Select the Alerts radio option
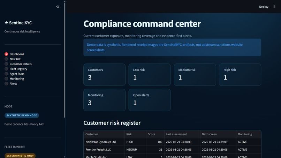Viewport: 281px width, 158px height. click(11, 84)
